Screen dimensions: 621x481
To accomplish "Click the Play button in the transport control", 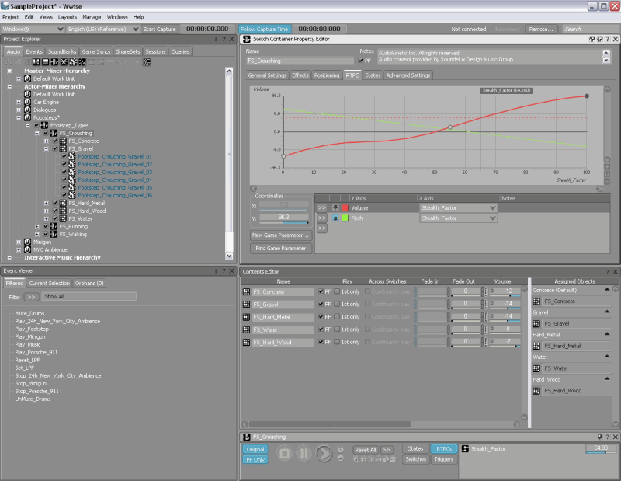I will [324, 454].
